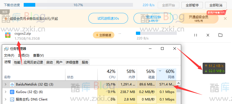Click the 全部暂停 button

click(x=192, y=5)
